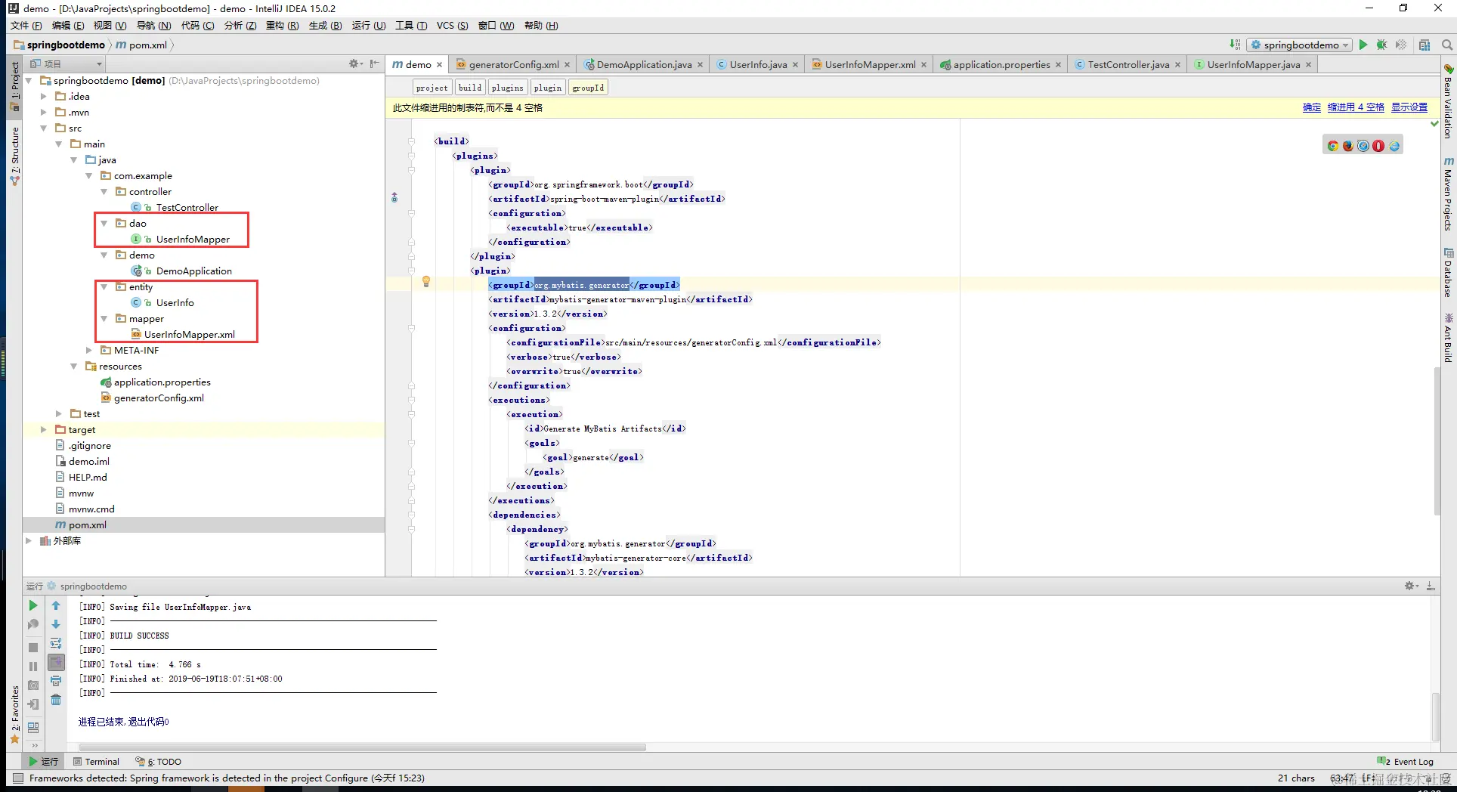Open the 重构 (R) menu
This screenshot has height=792, width=1457.
[282, 25]
